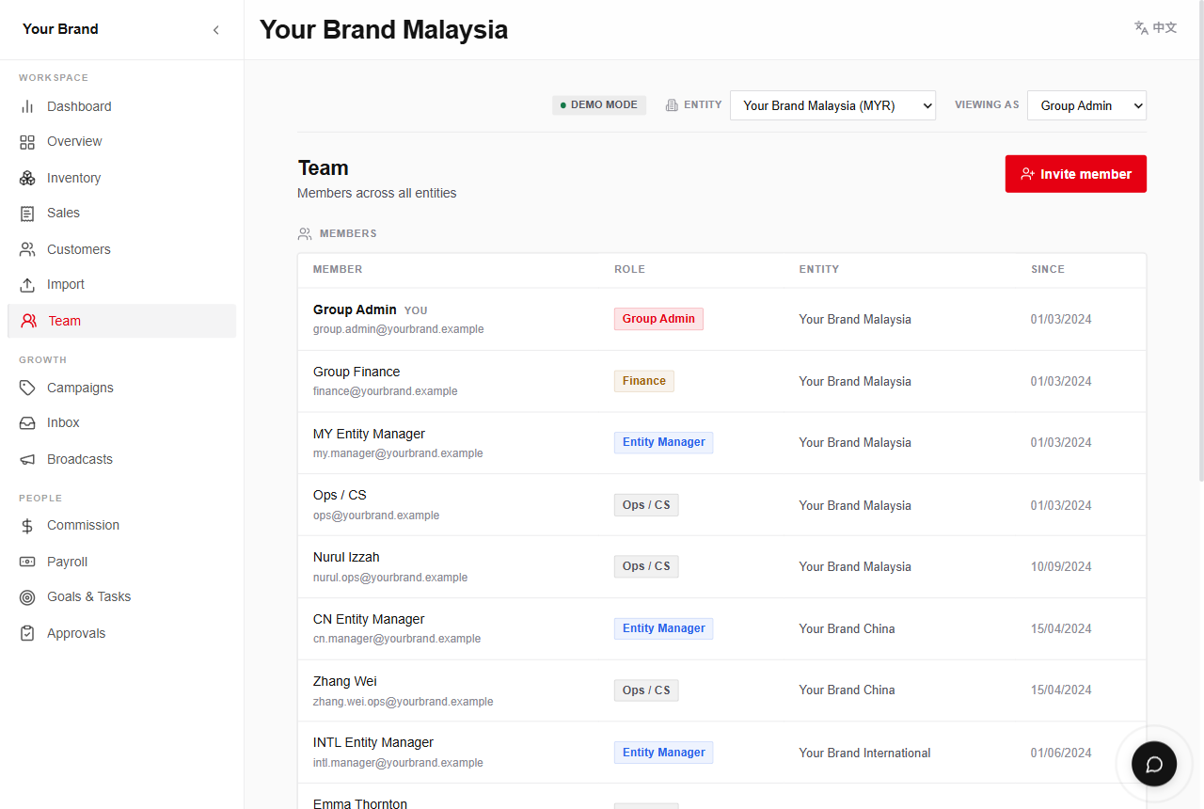This screenshot has width=1204, height=809.
Task: Click finance@yourbrand.example email
Action: [x=386, y=391]
